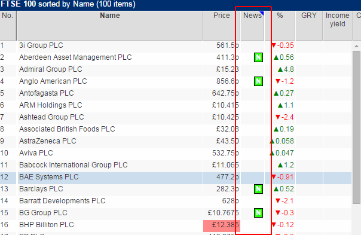Click Barratt Developments price 628p
The width and height of the screenshot is (361, 235).
point(231,201)
